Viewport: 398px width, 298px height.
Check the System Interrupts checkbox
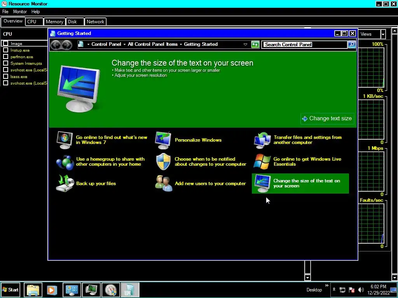click(x=5, y=63)
